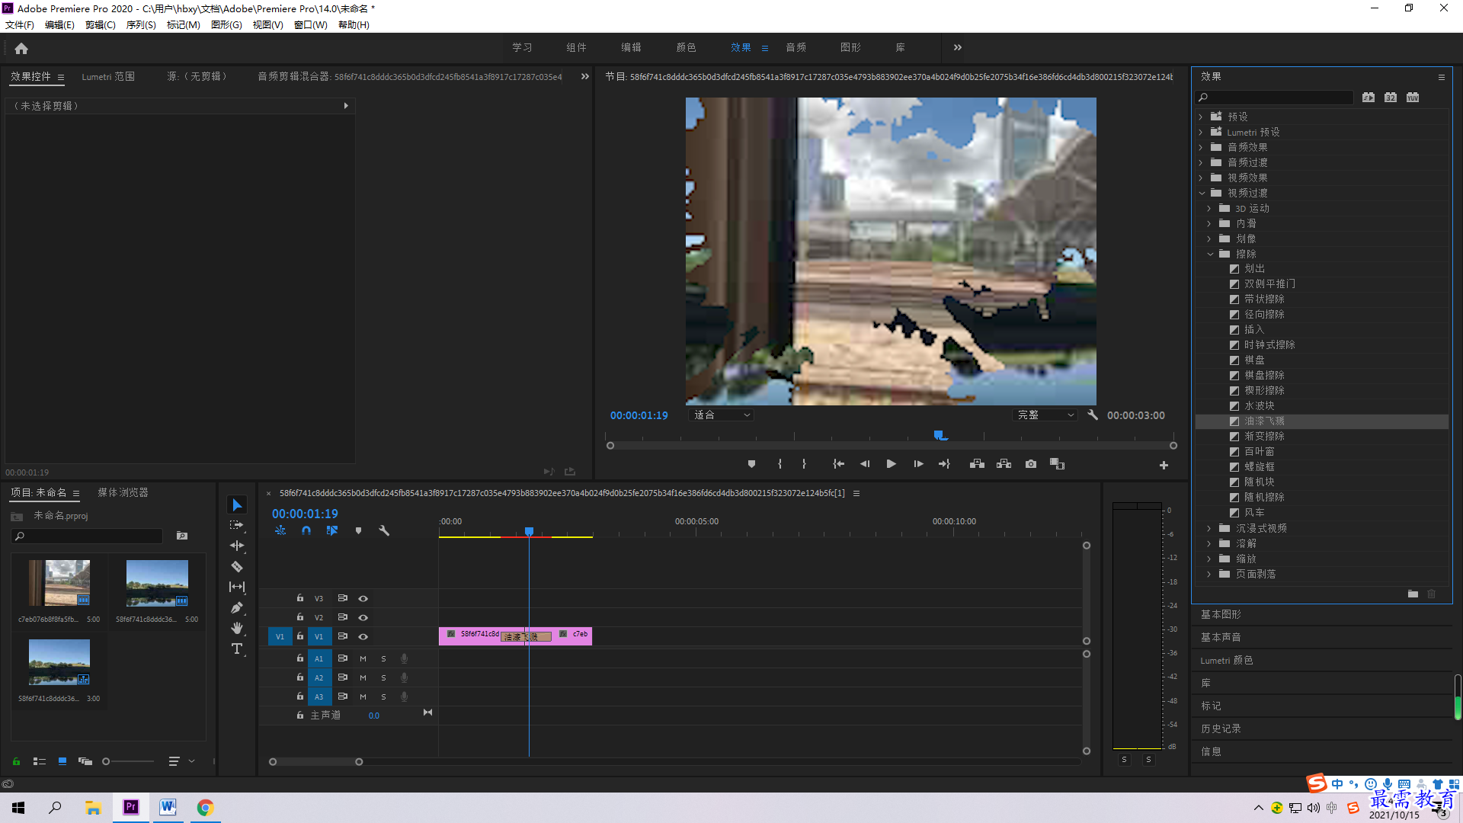Image resolution: width=1463 pixels, height=823 pixels.
Task: Toggle V2 track output eye
Action: coord(363,617)
